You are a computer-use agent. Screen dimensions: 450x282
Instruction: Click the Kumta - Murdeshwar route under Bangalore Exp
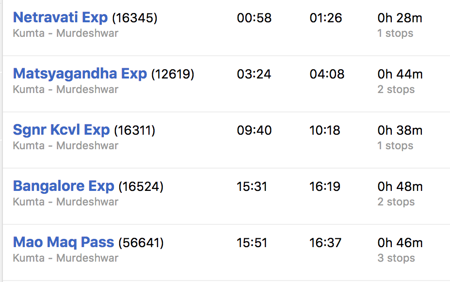[65, 202]
